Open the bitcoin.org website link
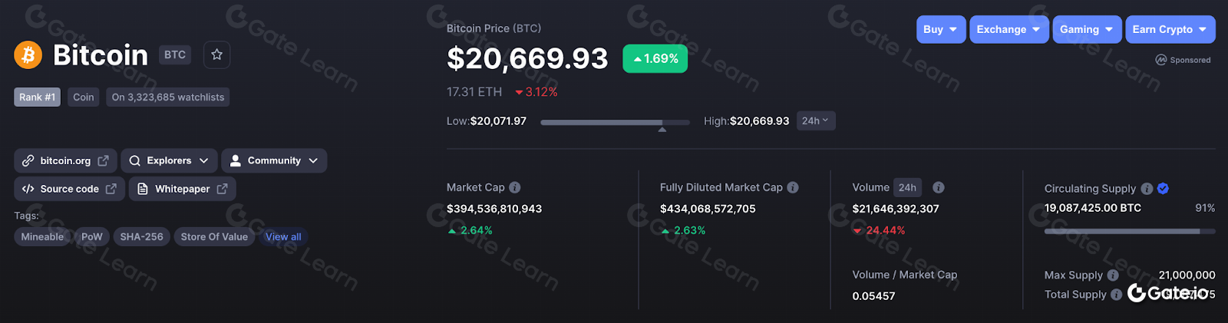 pyautogui.click(x=65, y=160)
